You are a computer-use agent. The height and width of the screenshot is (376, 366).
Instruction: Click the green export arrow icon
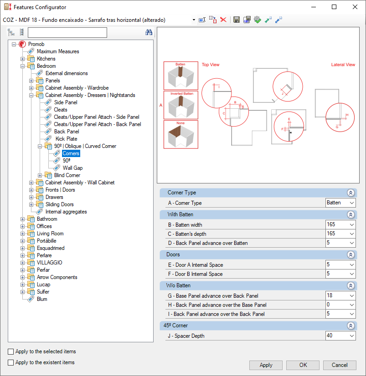268,20
